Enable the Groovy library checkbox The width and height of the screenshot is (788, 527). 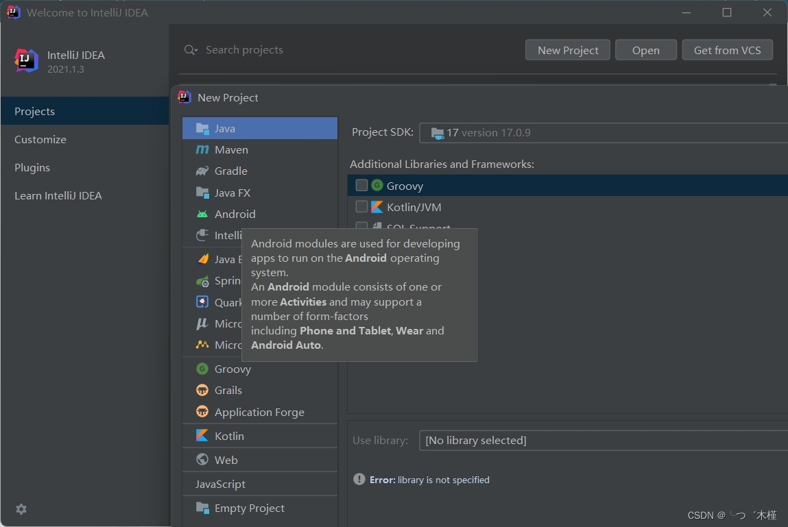(361, 185)
